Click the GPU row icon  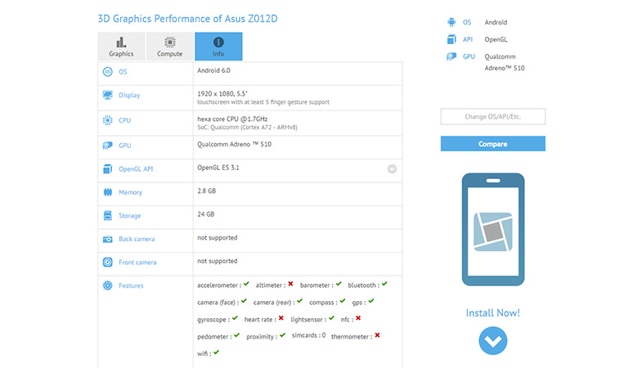107,145
